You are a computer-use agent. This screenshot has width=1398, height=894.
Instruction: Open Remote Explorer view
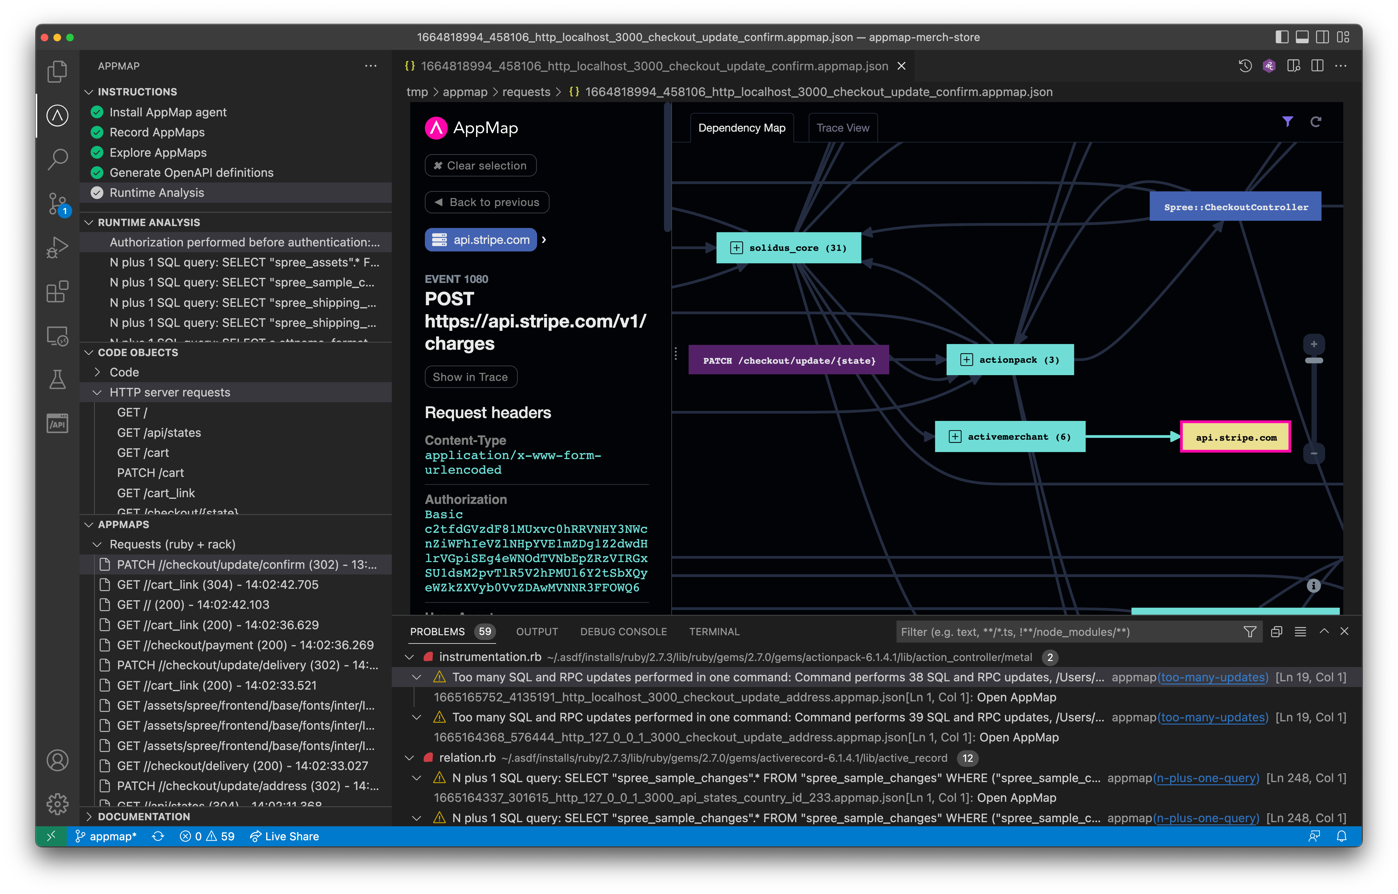click(57, 335)
